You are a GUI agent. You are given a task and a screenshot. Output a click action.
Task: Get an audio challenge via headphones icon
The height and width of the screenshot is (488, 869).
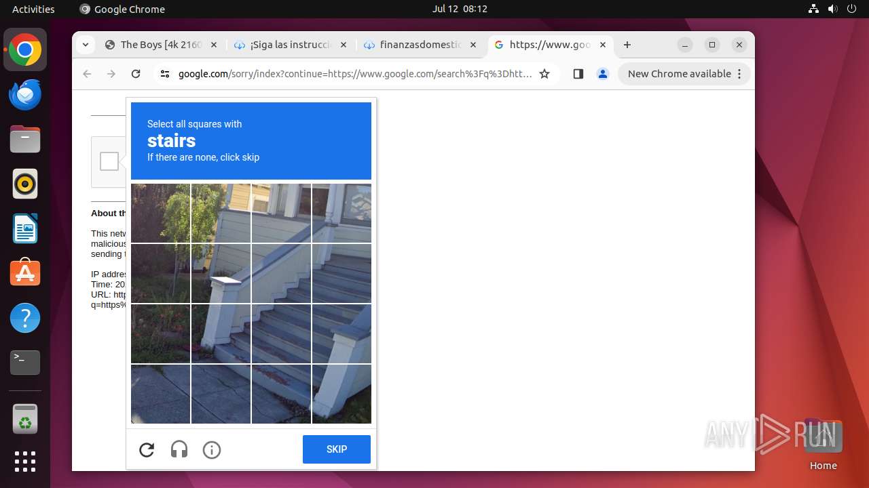179,449
